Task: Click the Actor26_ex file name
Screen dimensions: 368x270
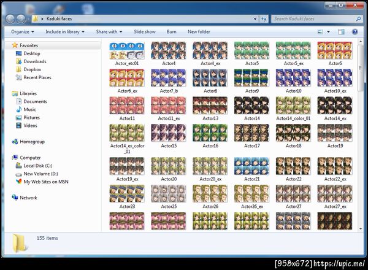Action: (x=252, y=207)
